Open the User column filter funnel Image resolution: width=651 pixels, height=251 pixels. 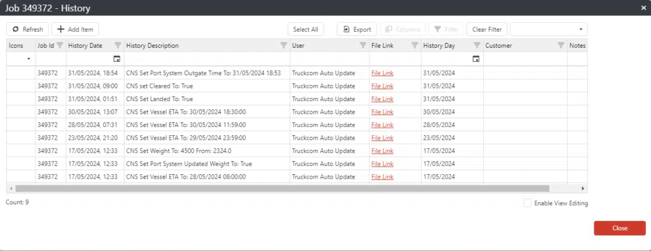363,45
